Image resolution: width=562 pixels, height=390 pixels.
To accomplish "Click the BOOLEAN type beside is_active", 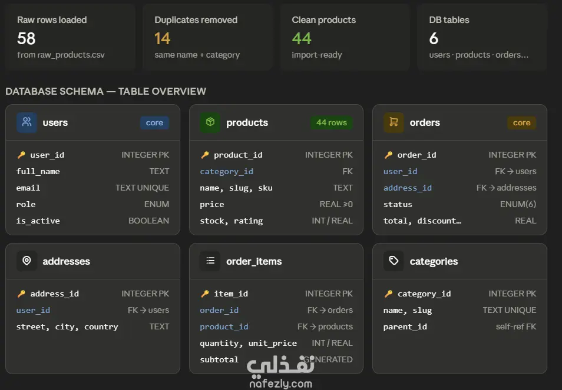I will click(148, 221).
